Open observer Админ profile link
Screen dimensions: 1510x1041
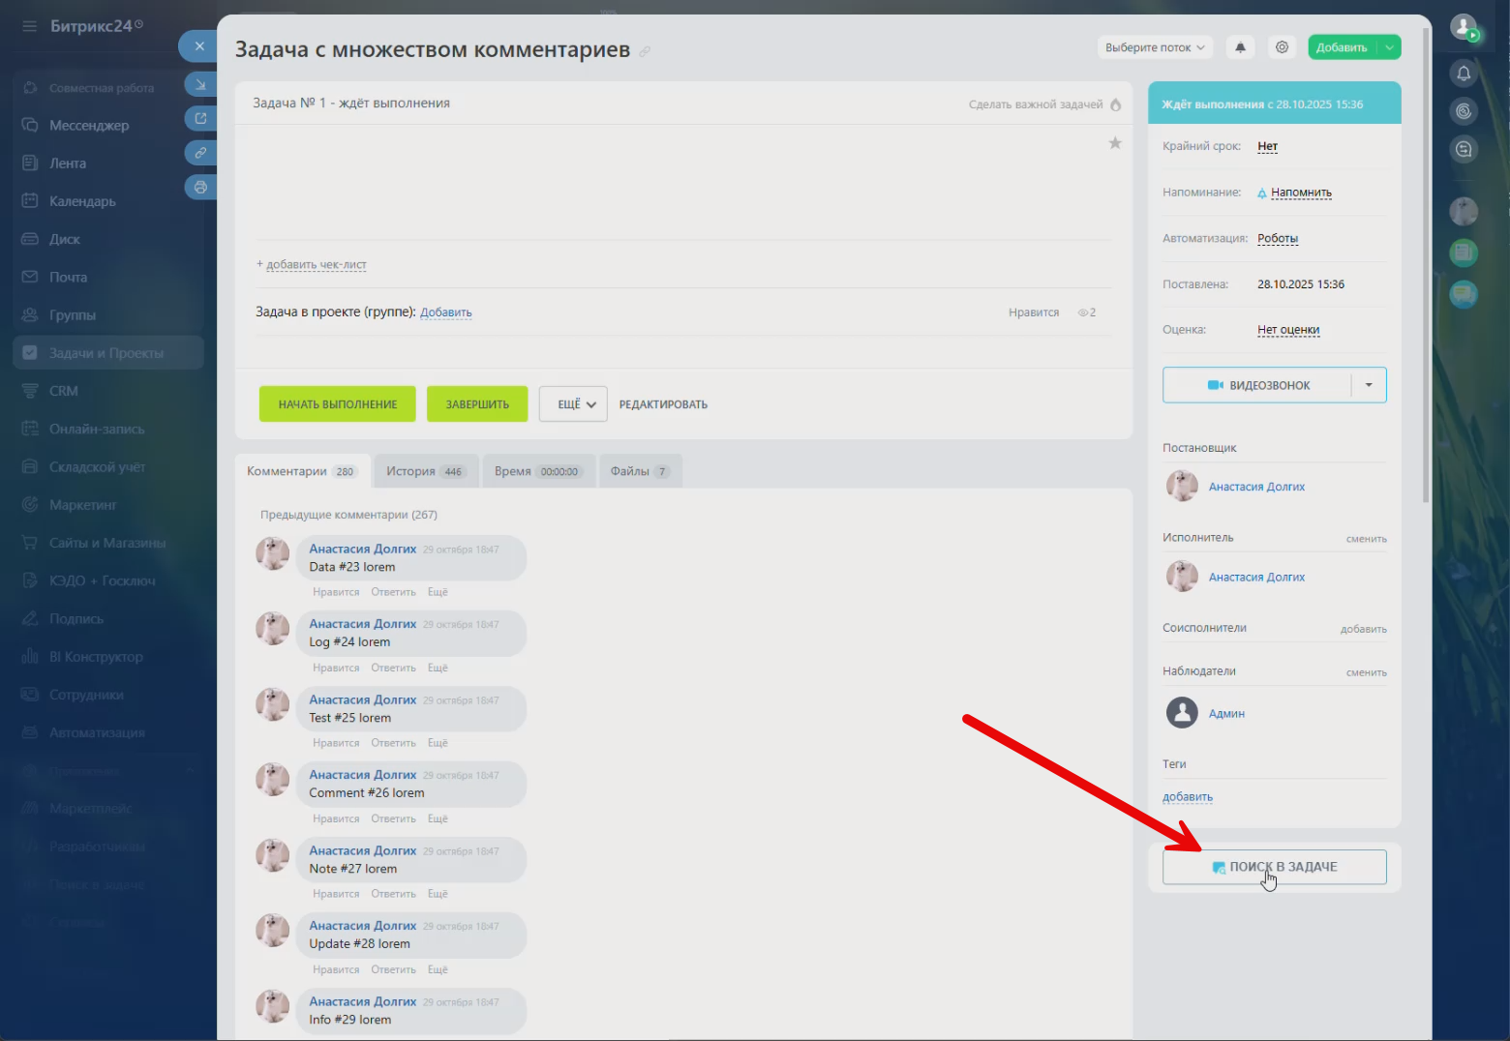tap(1226, 714)
